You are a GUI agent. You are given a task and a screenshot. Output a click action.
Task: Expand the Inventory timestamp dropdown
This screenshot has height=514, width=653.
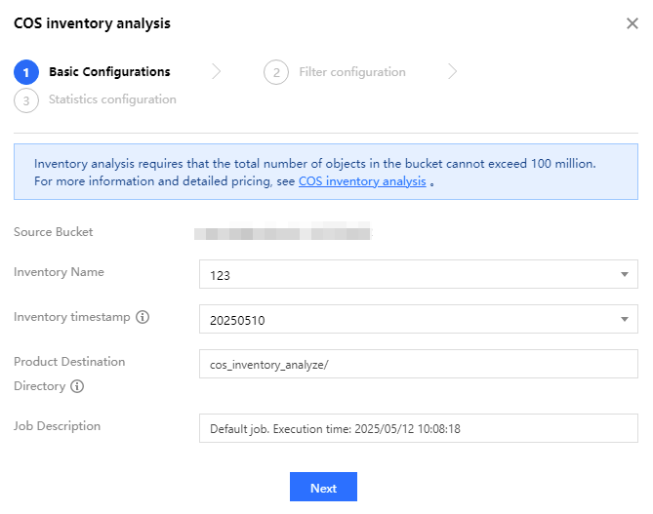418,319
